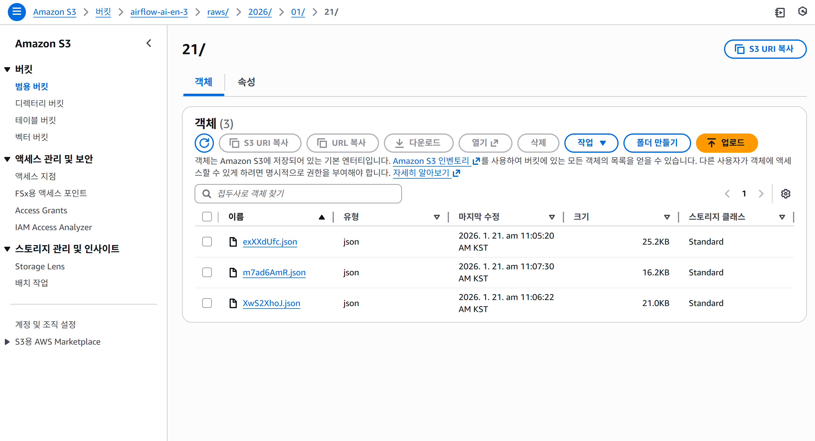Open the CloudShell icon in top bar
Viewport: 815px width, 441px height.
(x=779, y=12)
